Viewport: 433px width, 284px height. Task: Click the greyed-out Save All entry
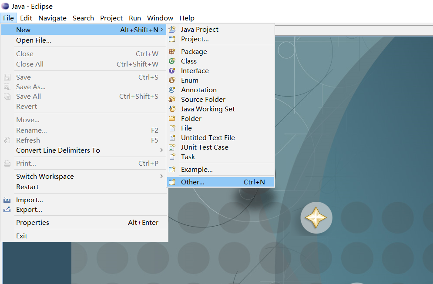(x=84, y=96)
